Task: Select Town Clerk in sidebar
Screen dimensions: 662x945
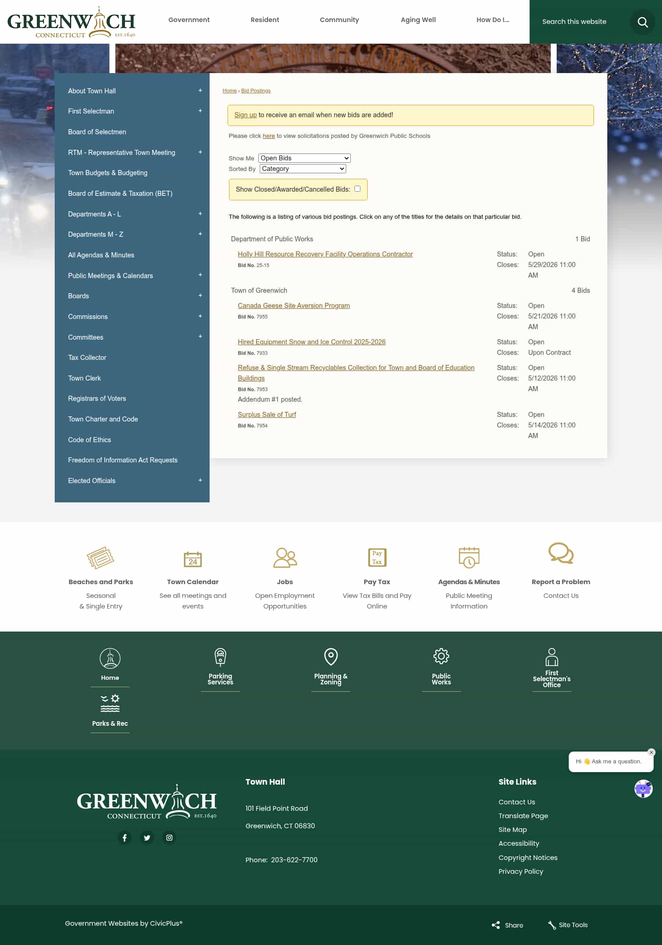Action: [x=85, y=378]
